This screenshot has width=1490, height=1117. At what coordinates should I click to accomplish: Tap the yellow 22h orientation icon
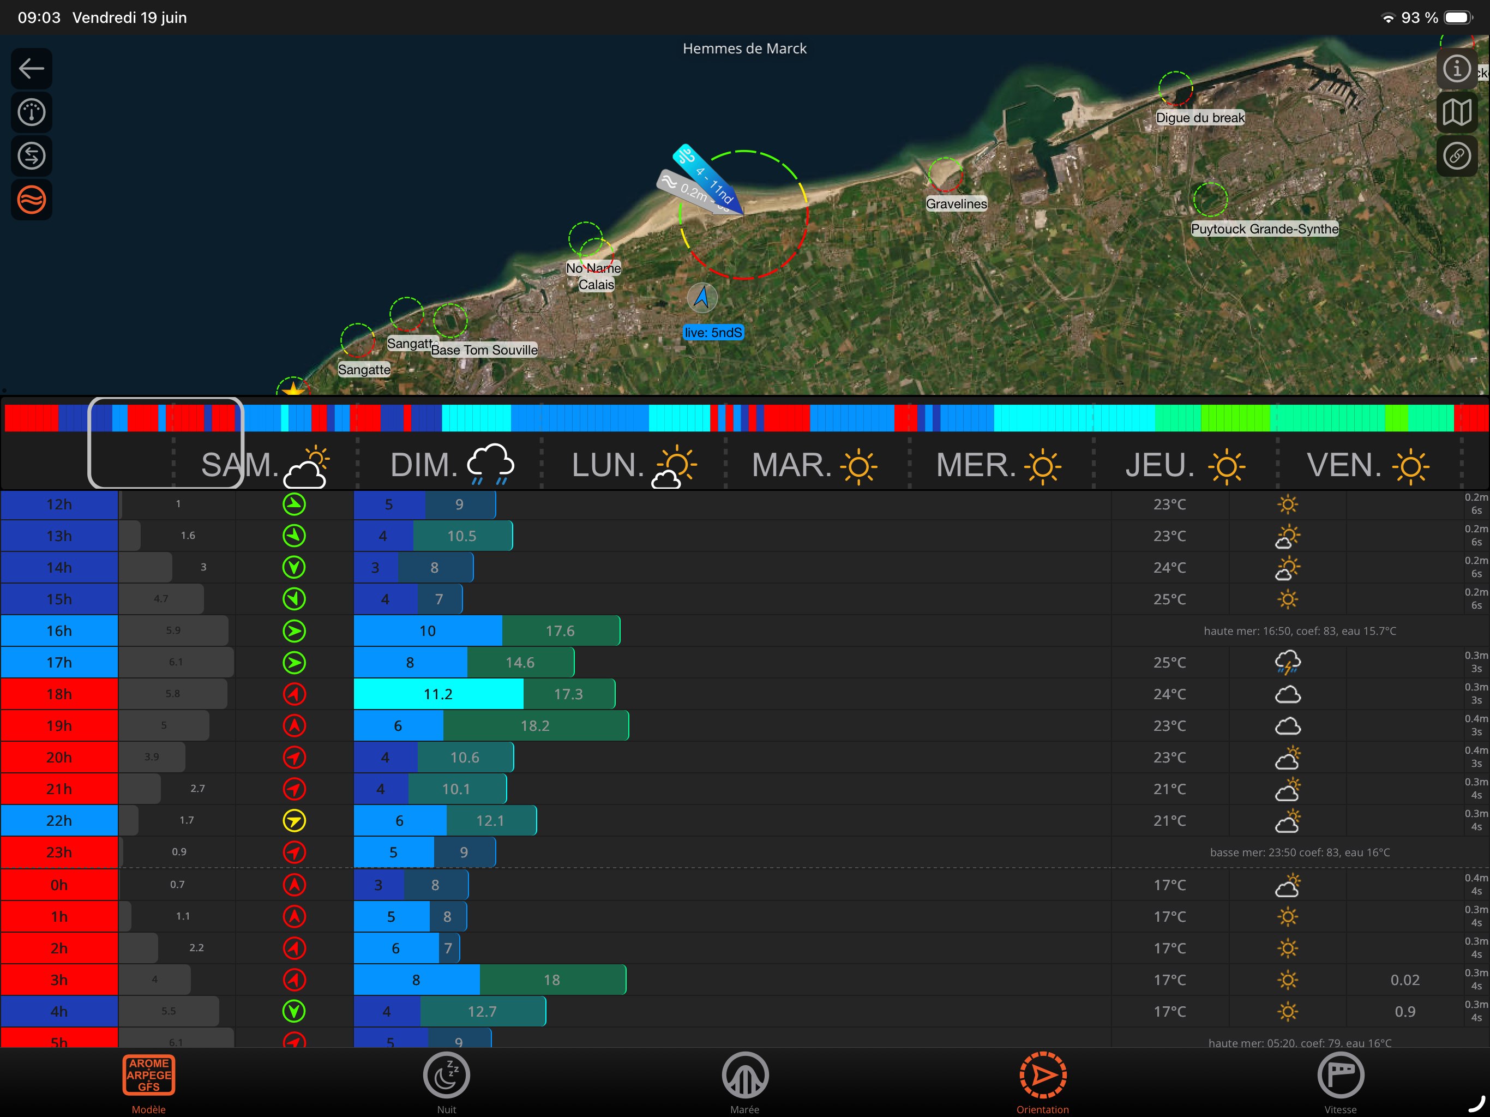click(293, 821)
